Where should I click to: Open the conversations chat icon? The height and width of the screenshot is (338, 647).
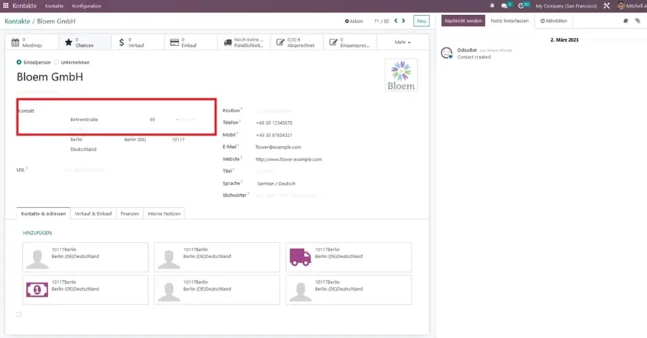pyautogui.click(x=505, y=6)
